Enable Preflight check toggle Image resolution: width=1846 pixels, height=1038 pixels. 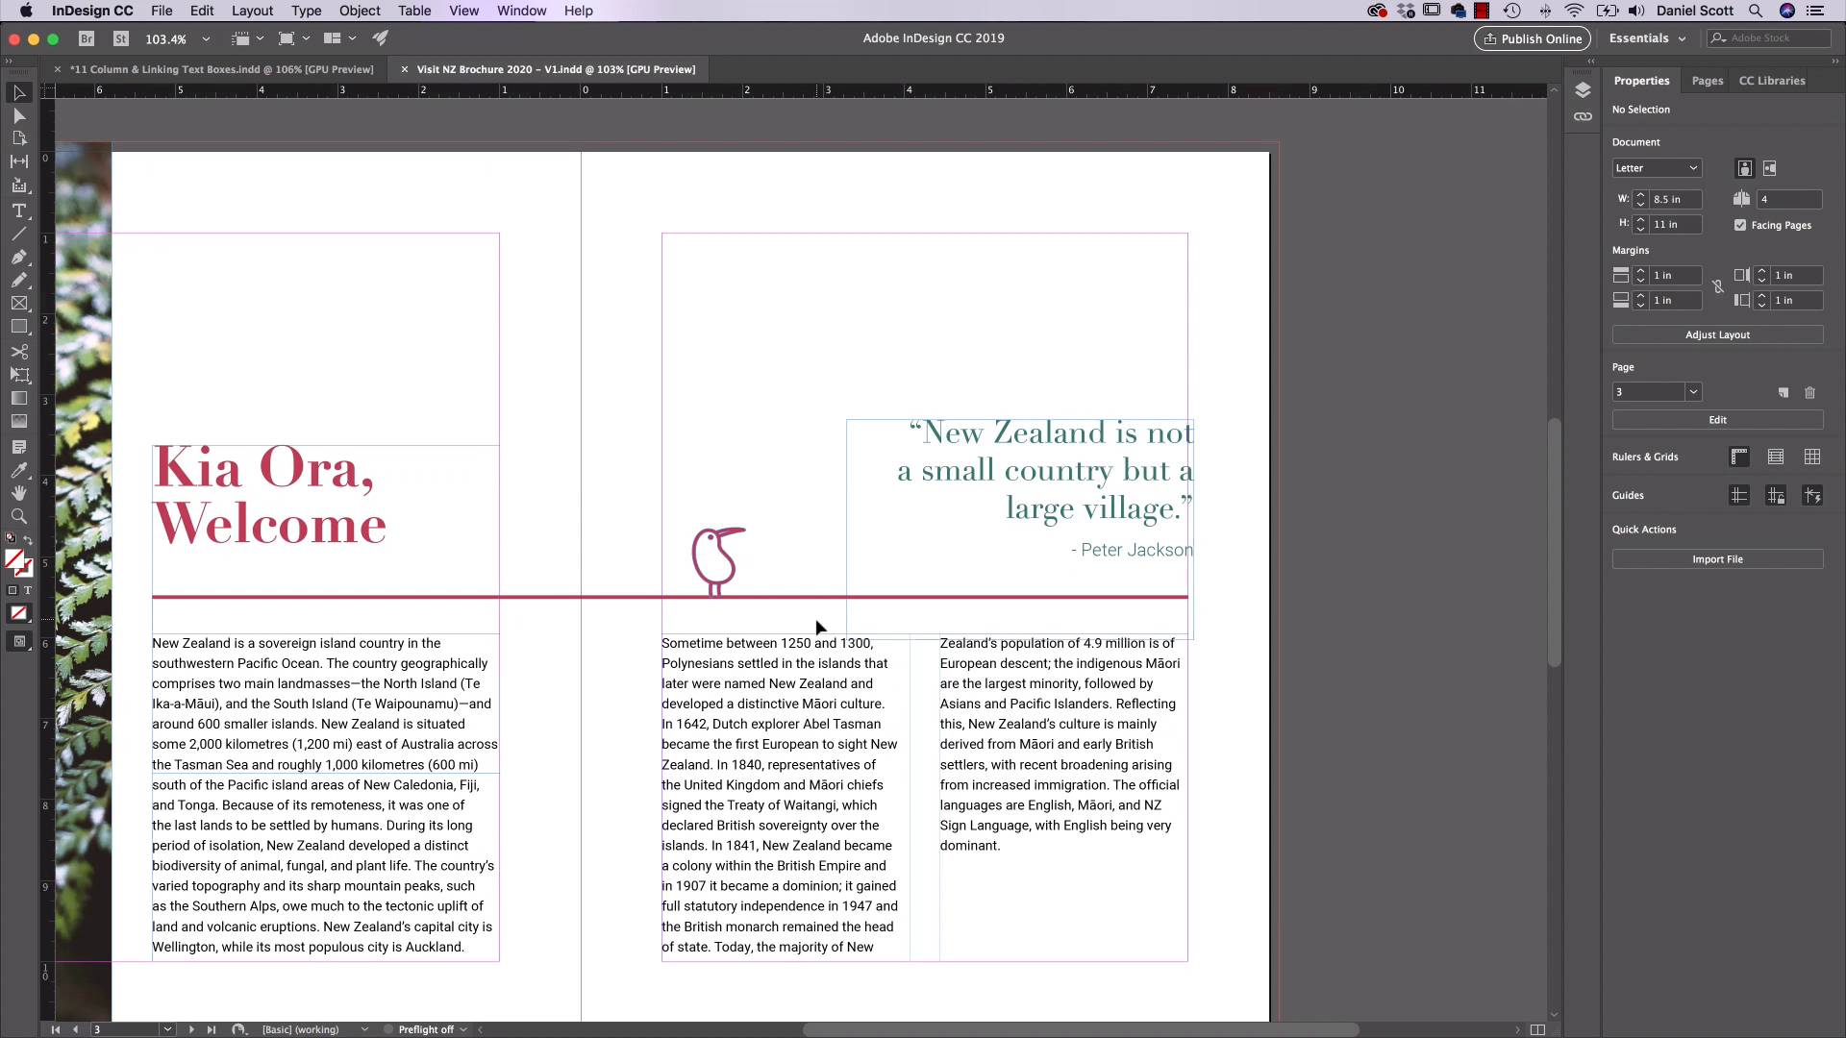click(x=388, y=1029)
